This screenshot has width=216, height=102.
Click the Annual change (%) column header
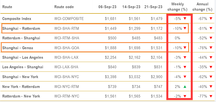[202, 7]
